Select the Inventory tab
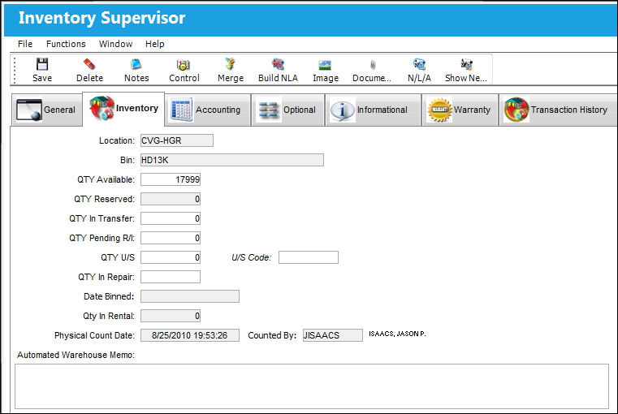 123,109
